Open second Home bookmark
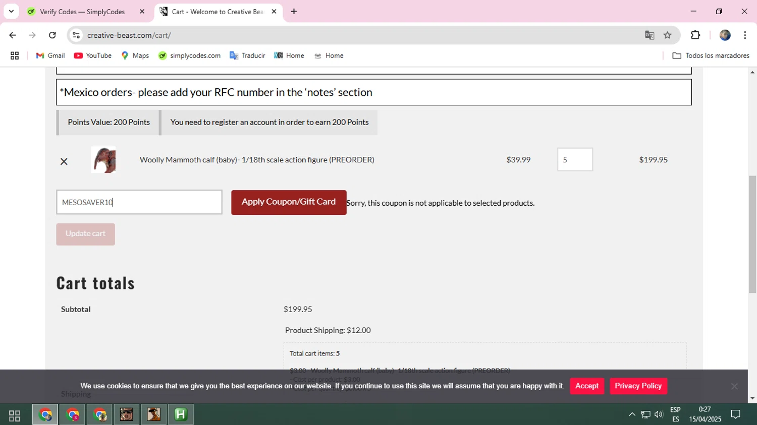The image size is (757, 425). [x=329, y=55]
